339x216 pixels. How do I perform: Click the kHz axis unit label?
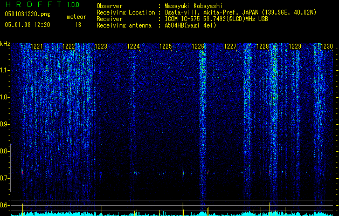[5, 44]
